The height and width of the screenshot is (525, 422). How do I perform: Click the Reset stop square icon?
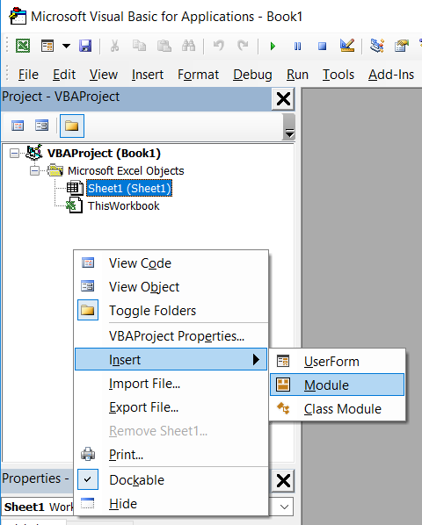coord(322,46)
